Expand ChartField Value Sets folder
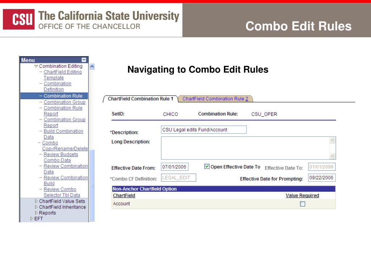The height and width of the screenshot is (278, 371). 36,201
